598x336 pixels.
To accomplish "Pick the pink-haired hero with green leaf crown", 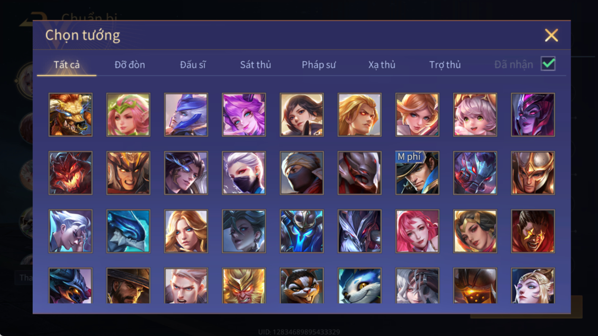I will [x=128, y=115].
